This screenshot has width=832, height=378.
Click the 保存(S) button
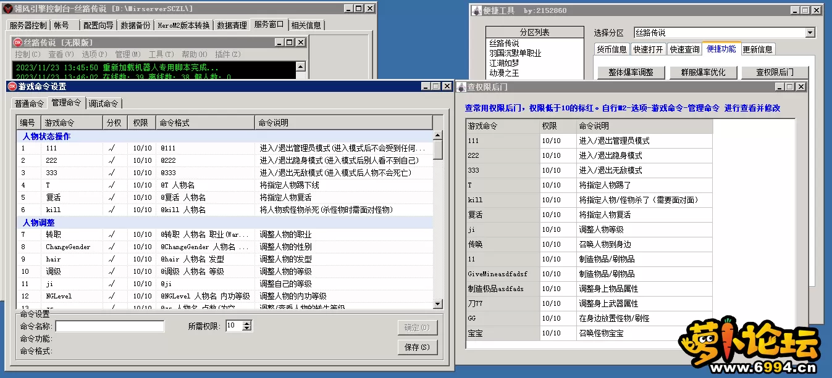point(418,347)
